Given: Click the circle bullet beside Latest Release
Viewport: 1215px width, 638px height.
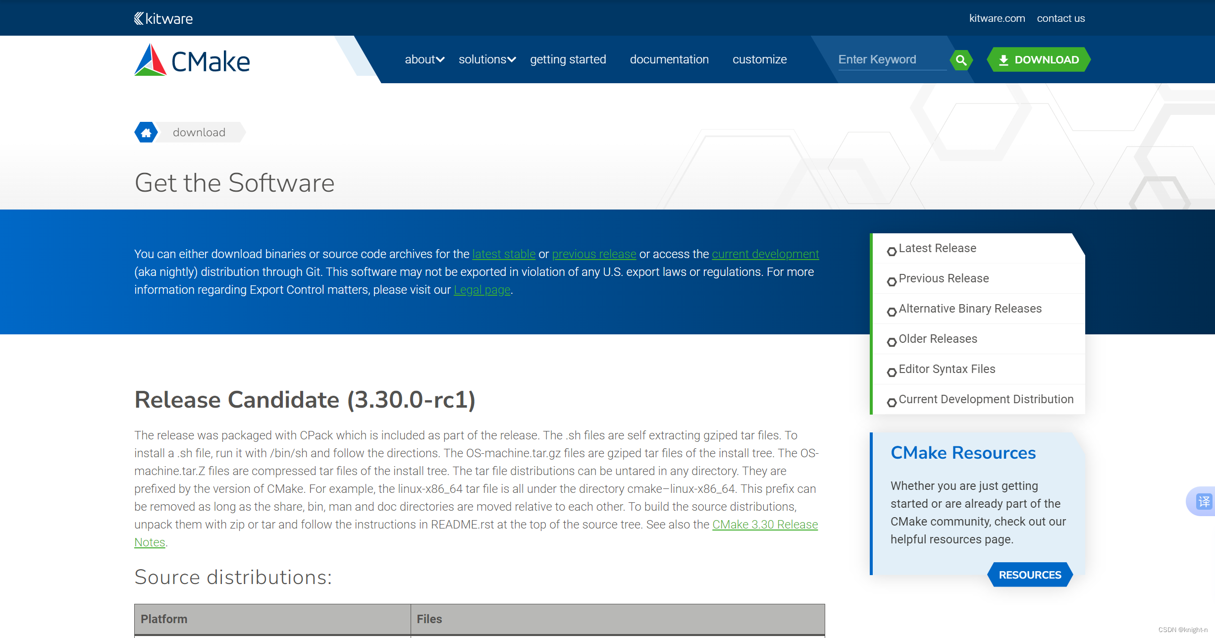Looking at the screenshot, I should click(892, 251).
